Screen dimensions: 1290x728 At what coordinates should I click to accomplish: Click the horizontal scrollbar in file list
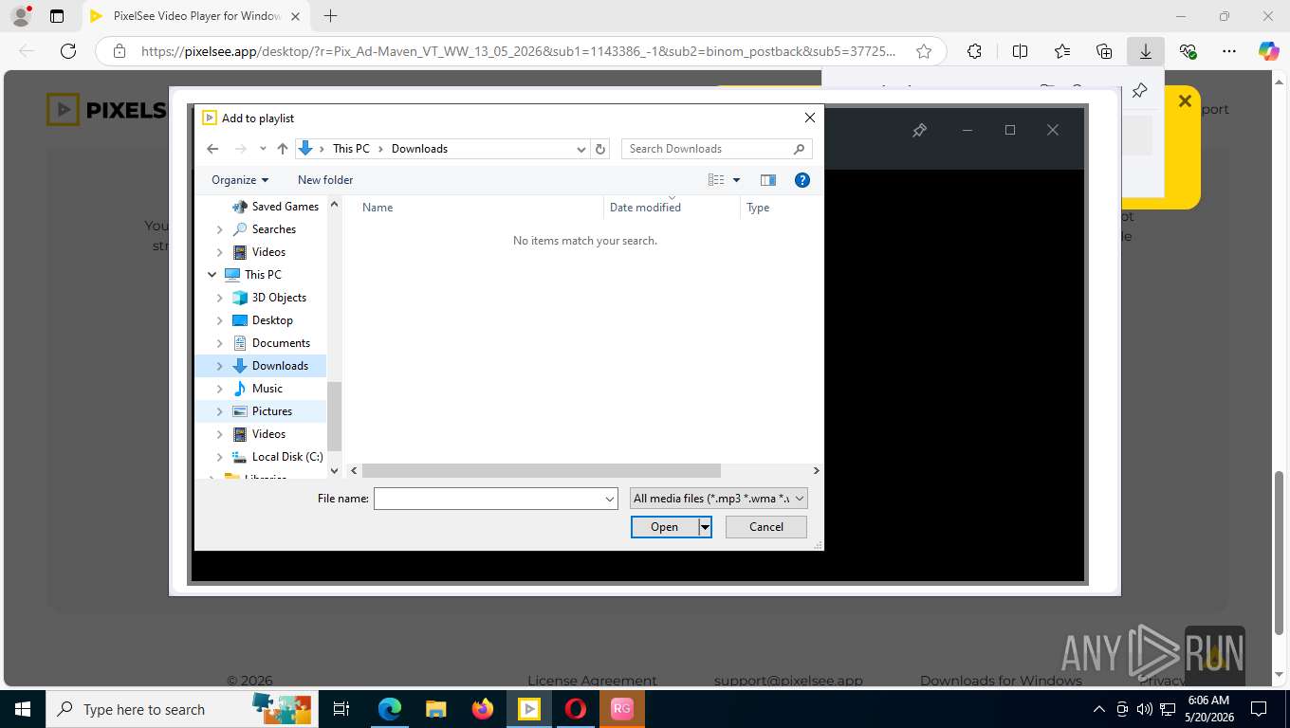[542, 470]
